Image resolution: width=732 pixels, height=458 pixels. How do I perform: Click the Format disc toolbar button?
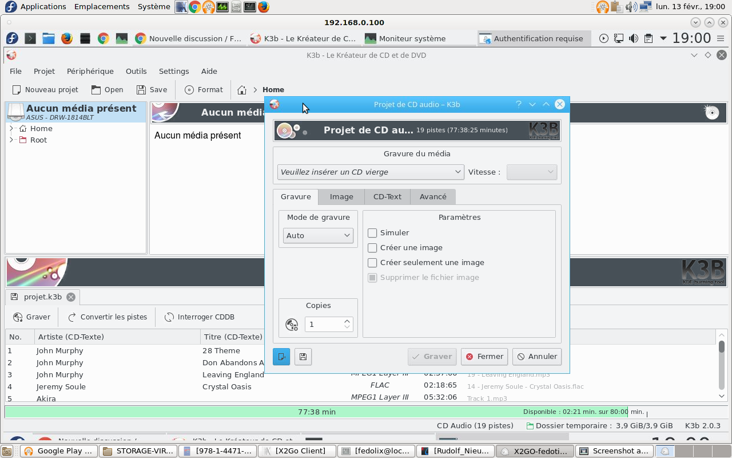[x=204, y=90]
